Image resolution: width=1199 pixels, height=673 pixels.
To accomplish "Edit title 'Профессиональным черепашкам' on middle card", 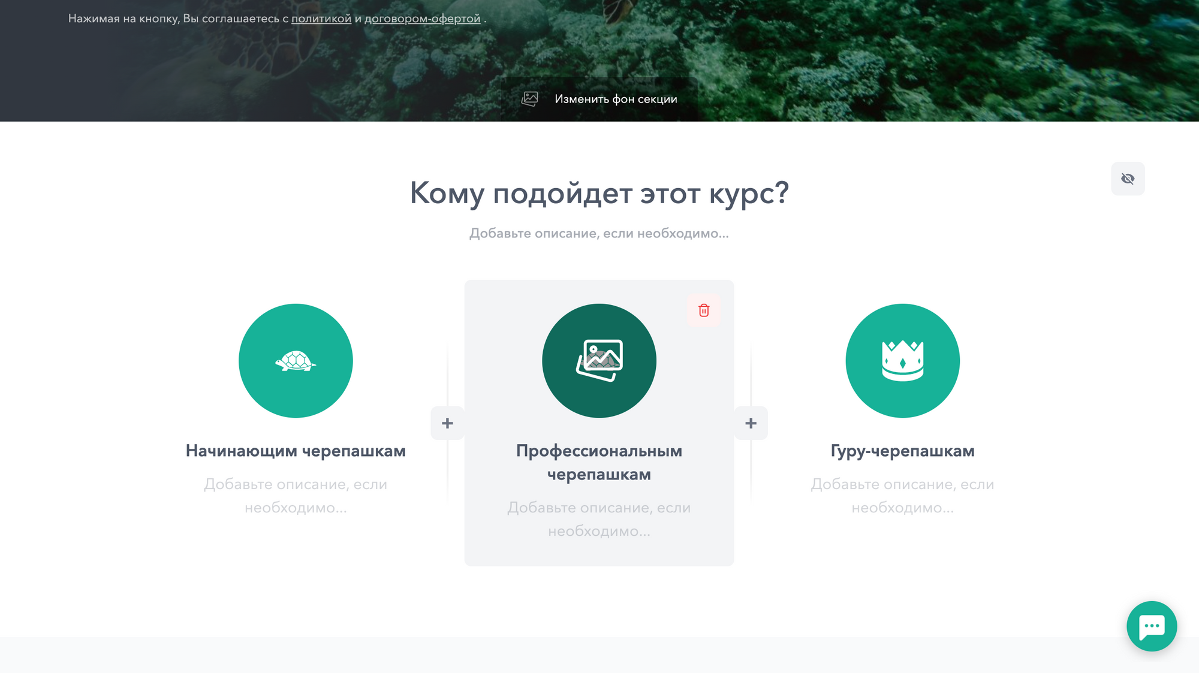I will coord(599,463).
